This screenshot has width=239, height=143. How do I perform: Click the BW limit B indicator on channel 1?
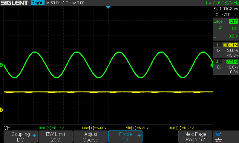click(x=224, y=45)
